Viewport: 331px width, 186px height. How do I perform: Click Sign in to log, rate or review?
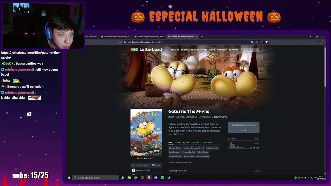pos(244,125)
